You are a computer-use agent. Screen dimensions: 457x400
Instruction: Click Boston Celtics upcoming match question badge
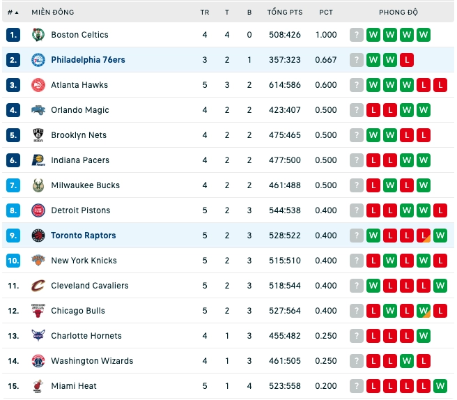tap(357, 35)
